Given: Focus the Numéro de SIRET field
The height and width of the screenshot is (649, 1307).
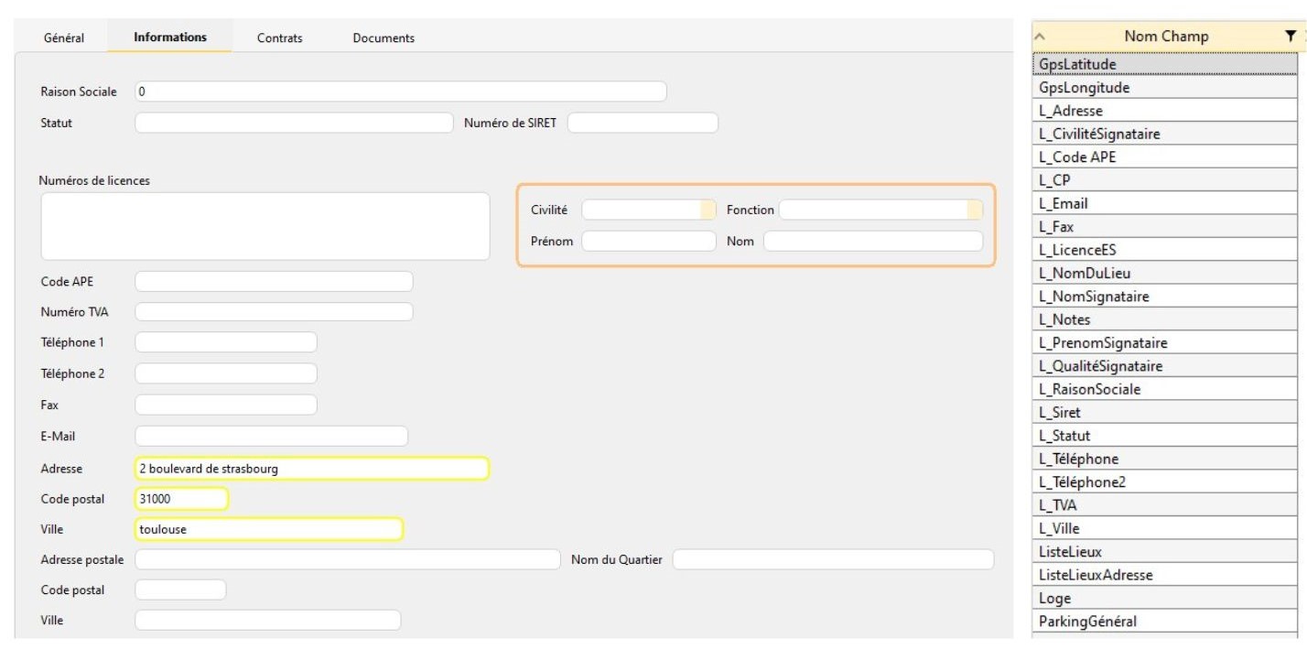Looking at the screenshot, I should click(643, 123).
